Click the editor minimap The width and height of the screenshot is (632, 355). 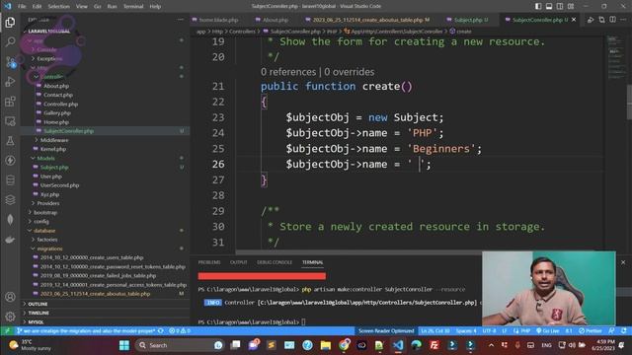pos(616,58)
